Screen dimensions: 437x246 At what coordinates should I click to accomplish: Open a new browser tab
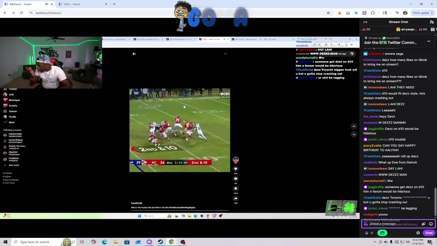tap(114, 4)
